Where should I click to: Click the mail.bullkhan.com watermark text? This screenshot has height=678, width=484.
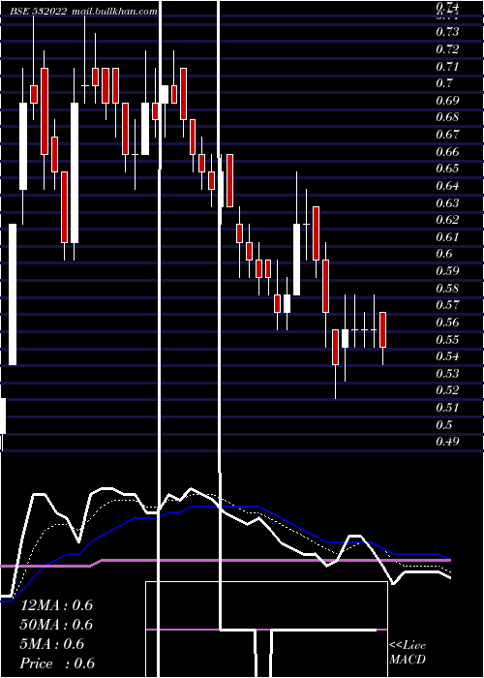[x=114, y=12]
